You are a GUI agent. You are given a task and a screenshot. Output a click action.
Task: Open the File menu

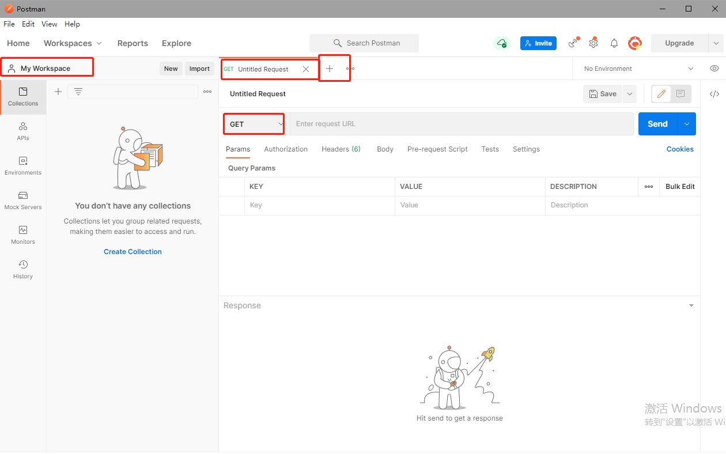[9, 24]
